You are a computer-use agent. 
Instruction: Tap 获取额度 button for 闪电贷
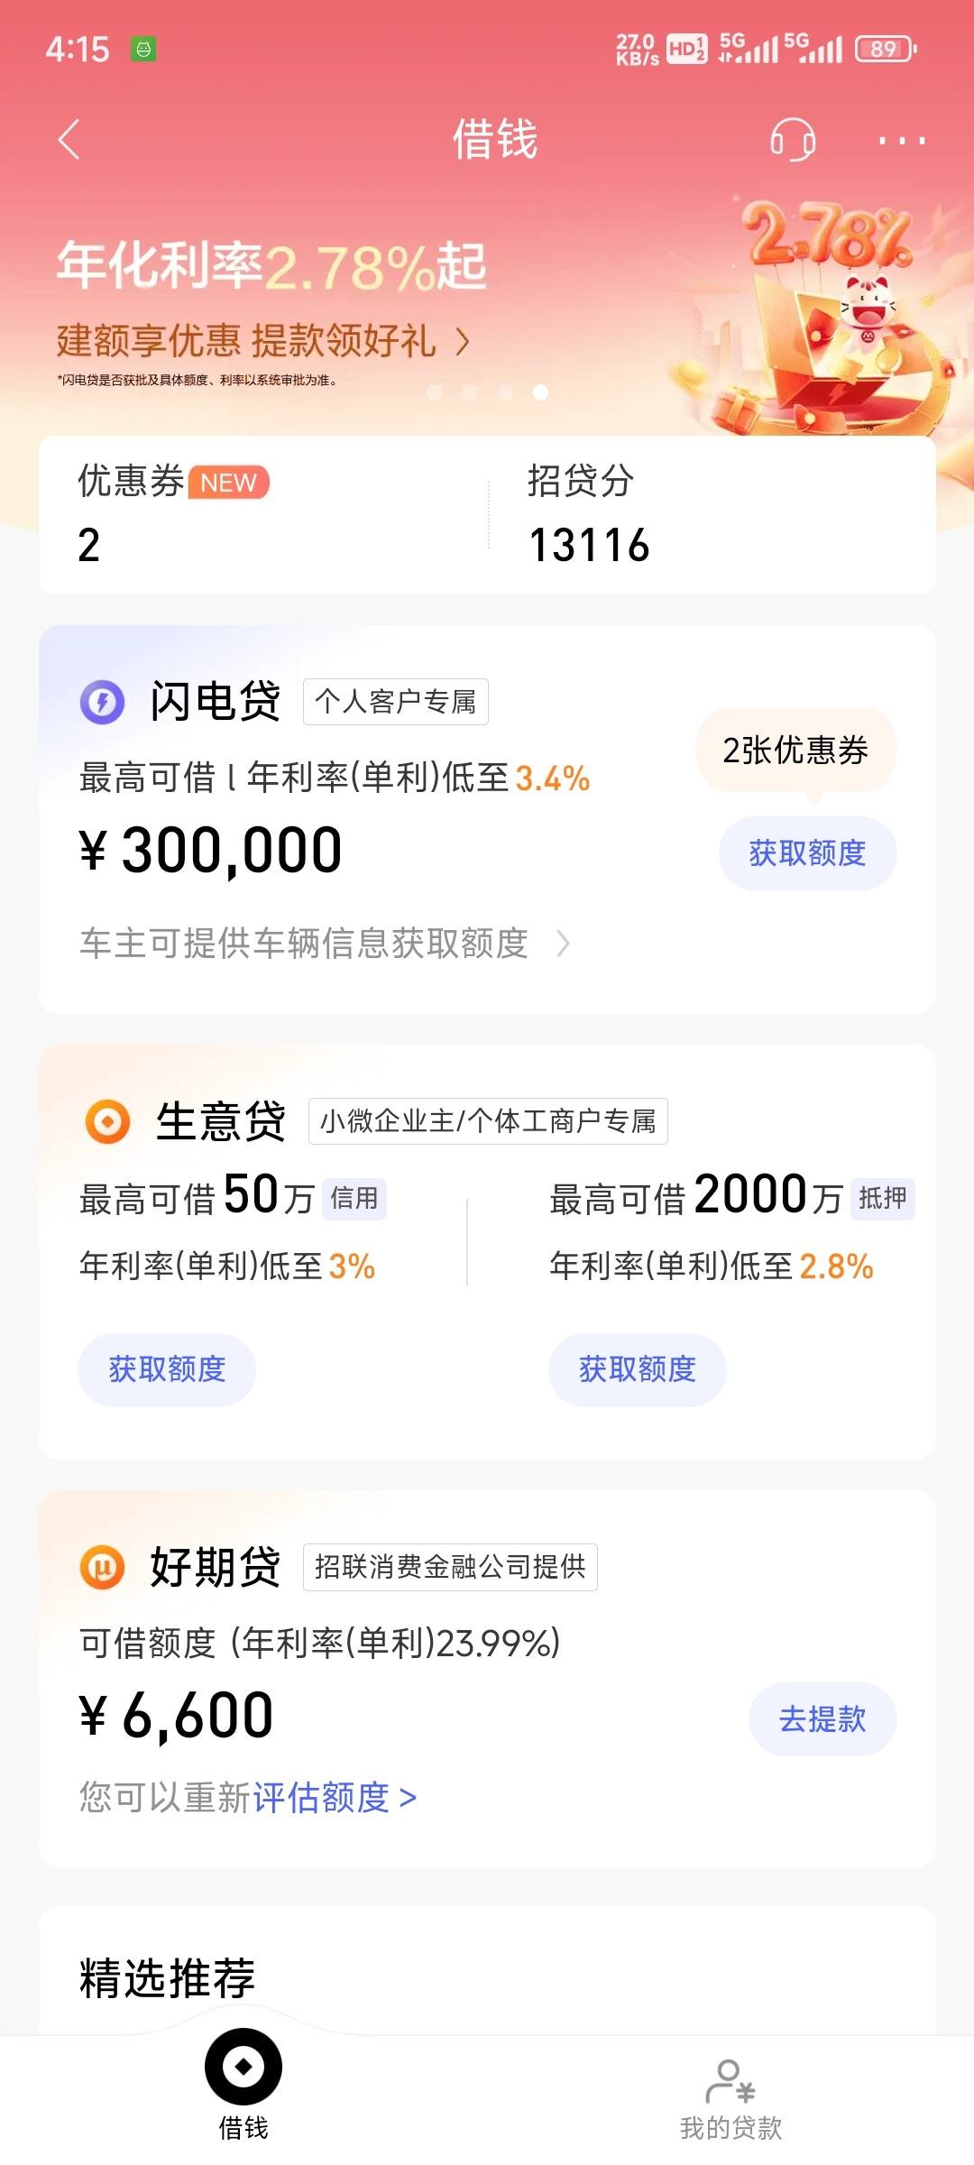click(x=807, y=853)
